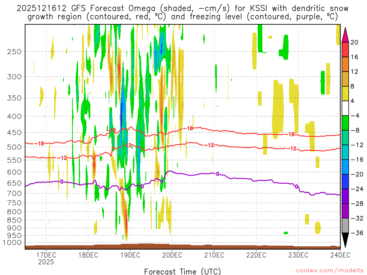The width and height of the screenshot is (367, 275).
Task: Click the 1000 pressure level label
Action: click(12, 242)
